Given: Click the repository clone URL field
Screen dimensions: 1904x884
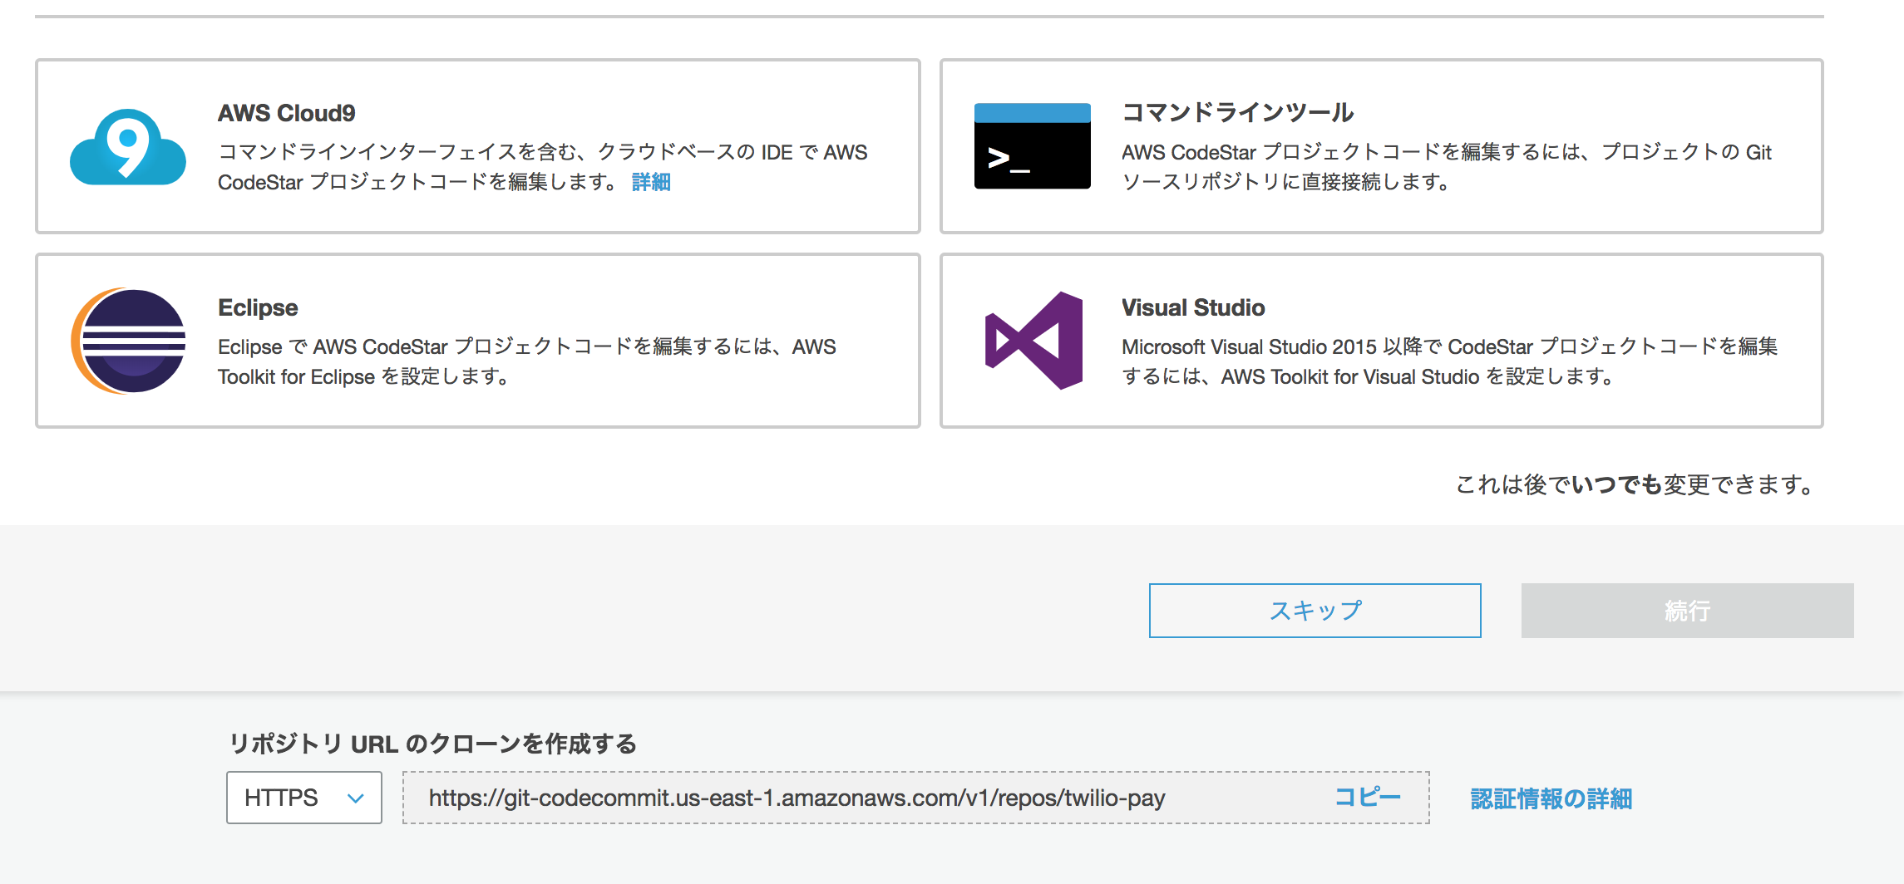Looking at the screenshot, I should click(x=915, y=798).
